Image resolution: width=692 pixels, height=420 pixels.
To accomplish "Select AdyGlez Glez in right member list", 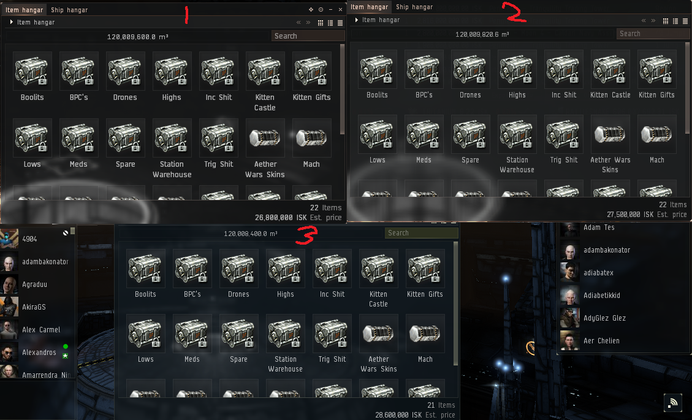I will pos(624,318).
